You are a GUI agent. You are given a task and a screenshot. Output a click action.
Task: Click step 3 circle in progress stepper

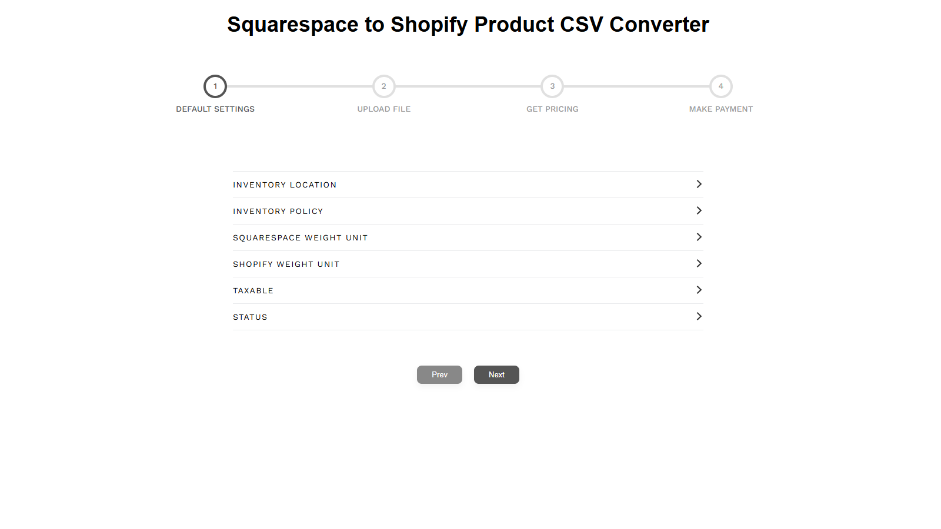pyautogui.click(x=552, y=86)
